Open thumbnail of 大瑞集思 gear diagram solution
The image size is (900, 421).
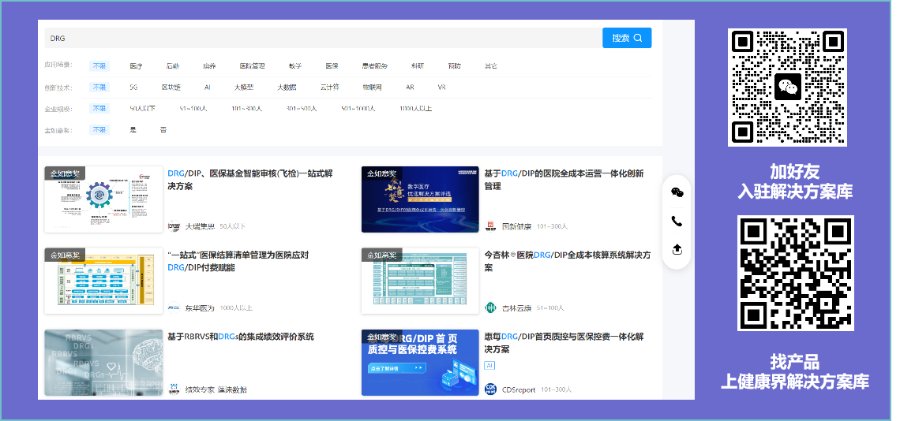point(103,199)
